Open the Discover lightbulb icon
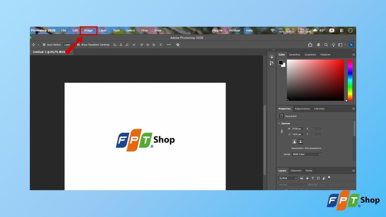 333,45
